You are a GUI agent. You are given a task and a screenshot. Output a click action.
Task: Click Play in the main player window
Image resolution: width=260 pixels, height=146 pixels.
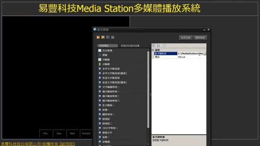[45, 133]
